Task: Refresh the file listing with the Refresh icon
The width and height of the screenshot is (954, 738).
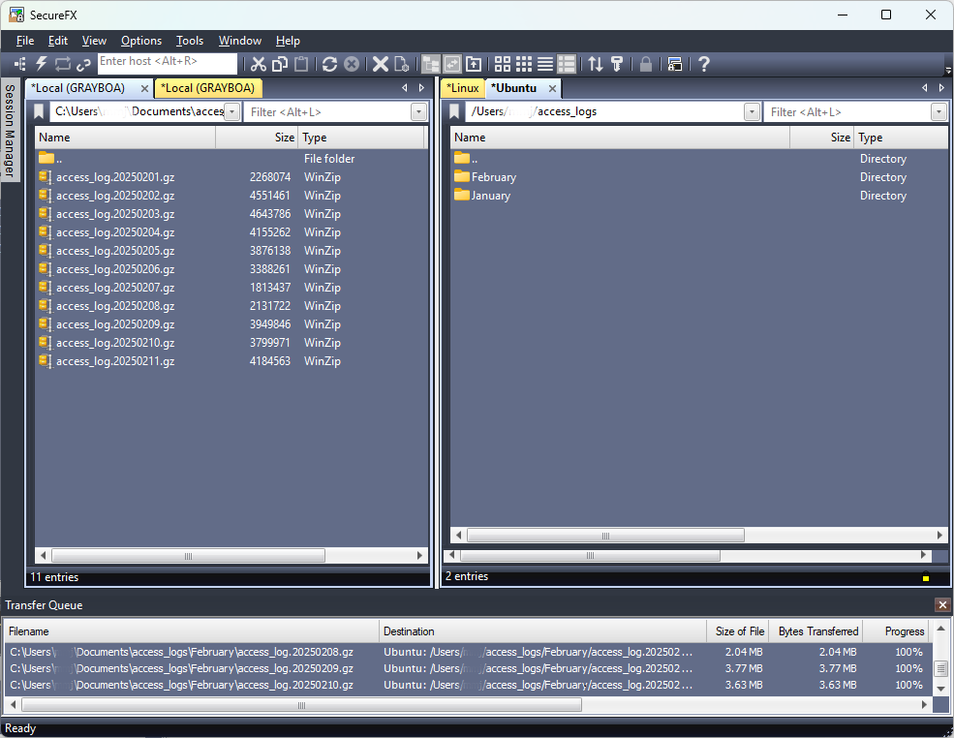Action: pos(329,64)
